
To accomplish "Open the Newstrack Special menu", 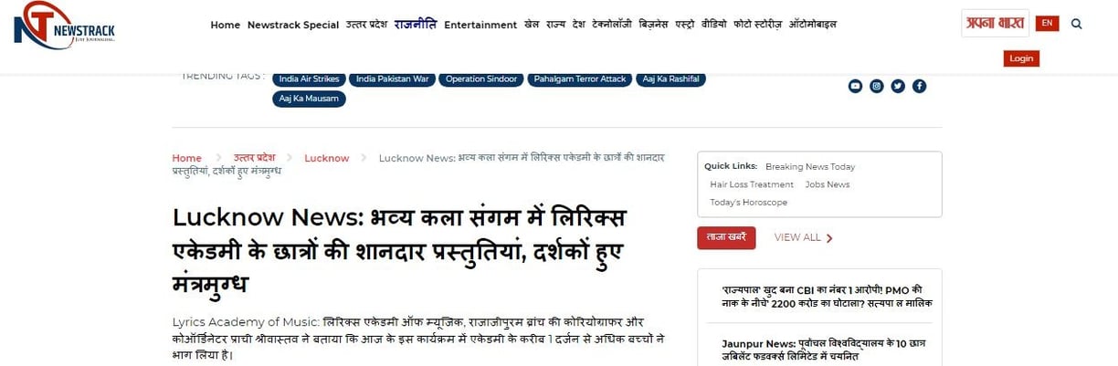I will [293, 25].
